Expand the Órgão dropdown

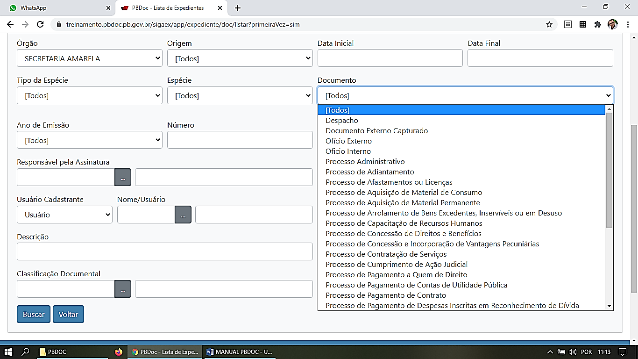coord(90,58)
